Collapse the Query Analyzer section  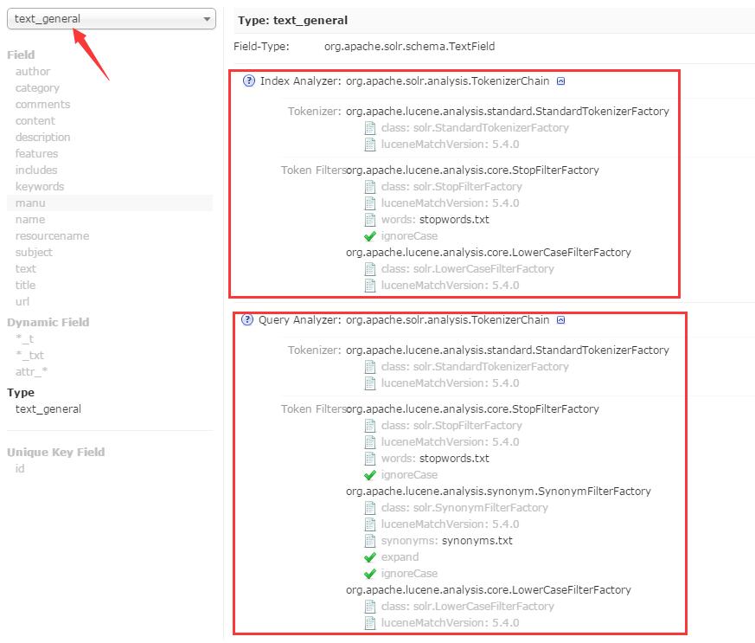point(560,320)
